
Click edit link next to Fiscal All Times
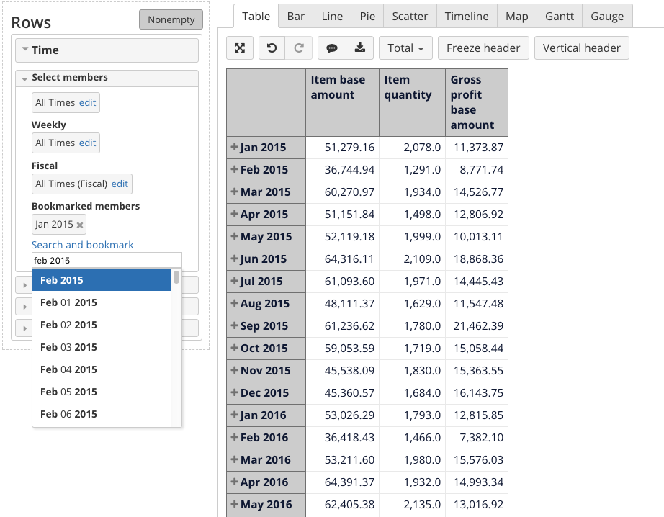120,184
